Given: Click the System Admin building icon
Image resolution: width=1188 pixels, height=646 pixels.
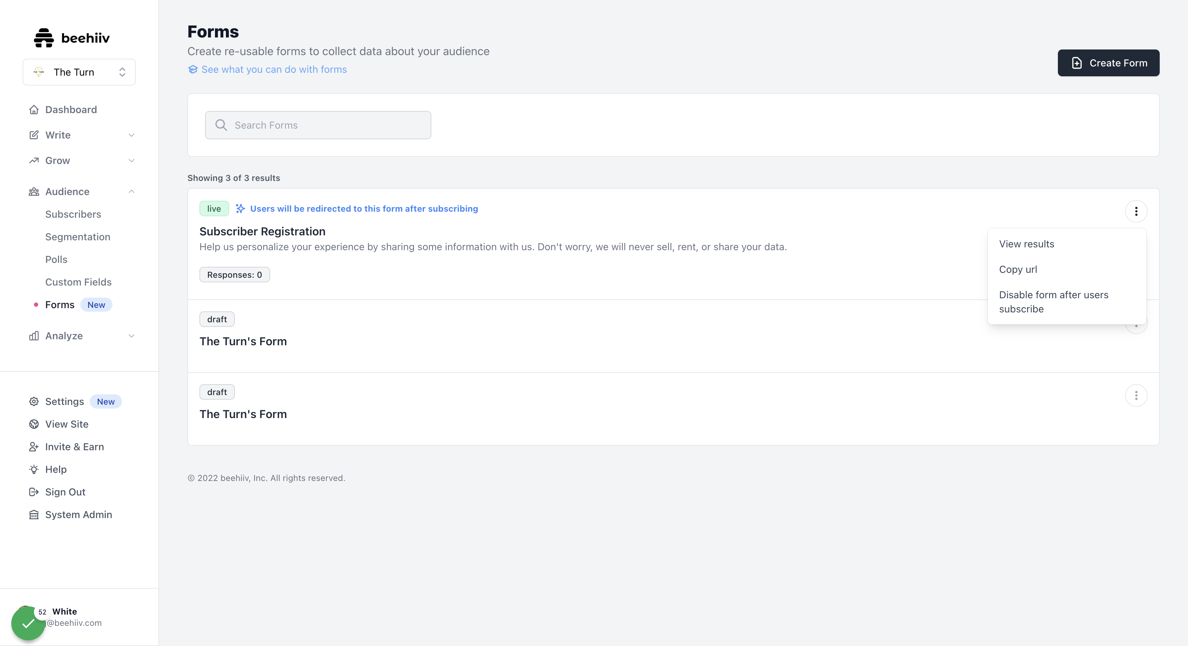Looking at the screenshot, I should pos(34,515).
